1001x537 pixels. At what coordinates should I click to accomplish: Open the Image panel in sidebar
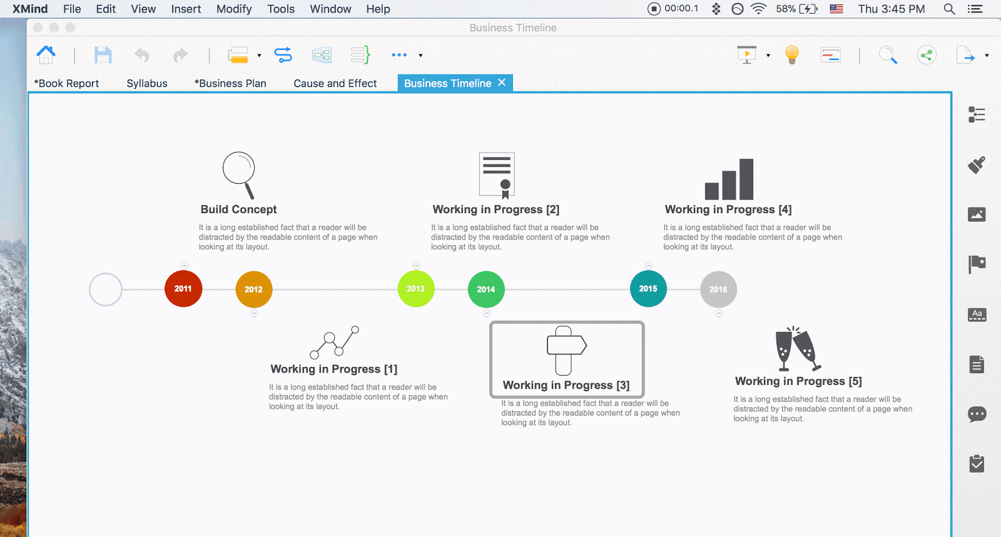977,214
